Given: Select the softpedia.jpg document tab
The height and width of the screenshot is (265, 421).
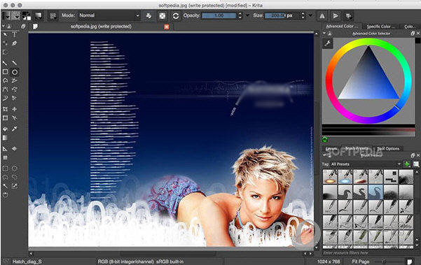Looking at the screenshot, I should click(x=101, y=27).
